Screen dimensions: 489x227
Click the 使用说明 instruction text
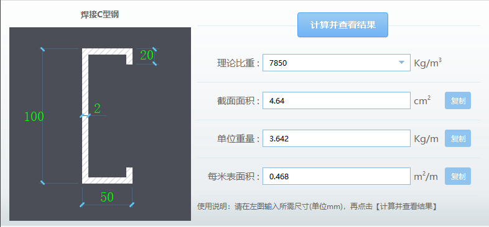(317, 207)
